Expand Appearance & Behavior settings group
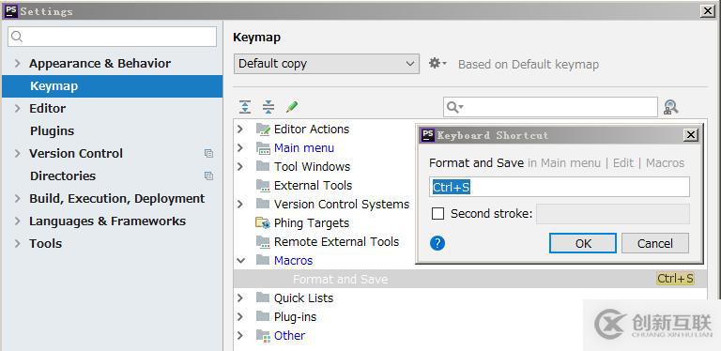This screenshot has width=721, height=351. click(x=18, y=64)
